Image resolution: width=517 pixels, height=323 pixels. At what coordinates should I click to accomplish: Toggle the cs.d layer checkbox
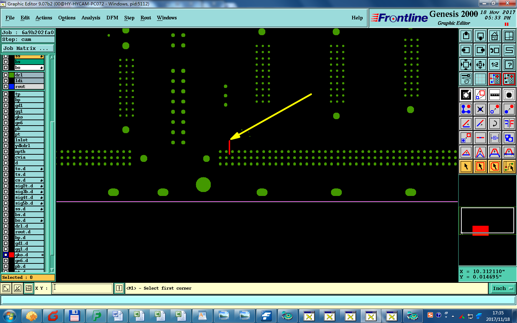(x=6, y=180)
